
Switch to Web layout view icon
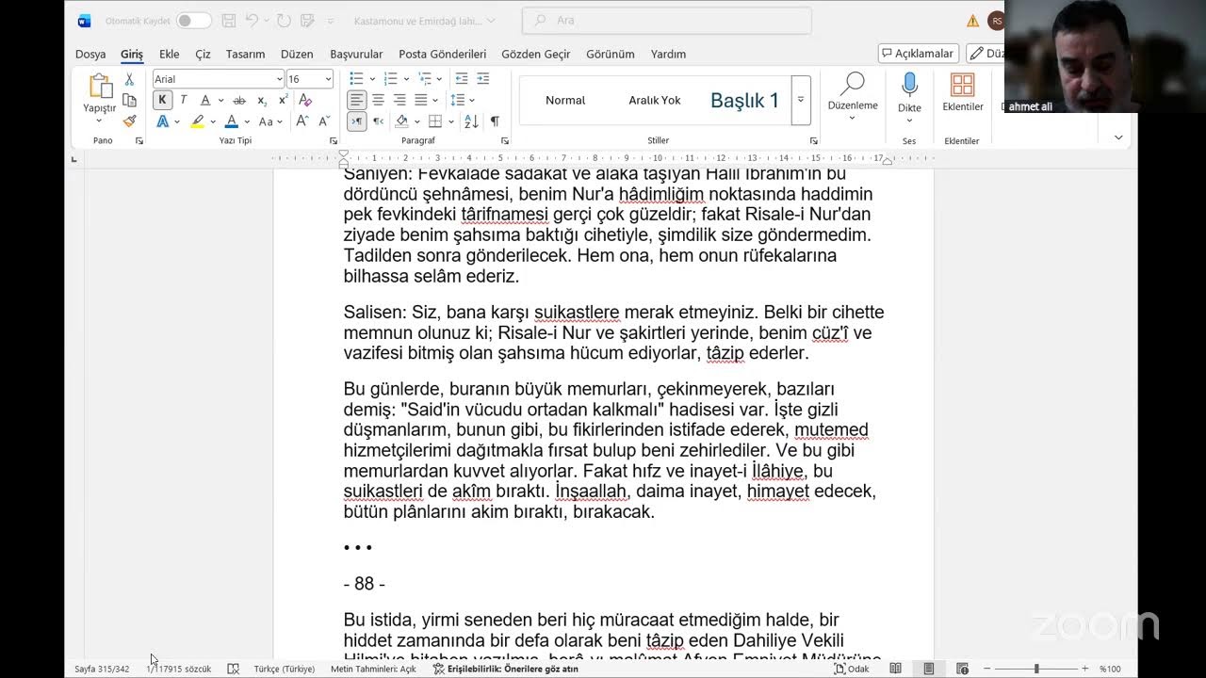(x=962, y=669)
